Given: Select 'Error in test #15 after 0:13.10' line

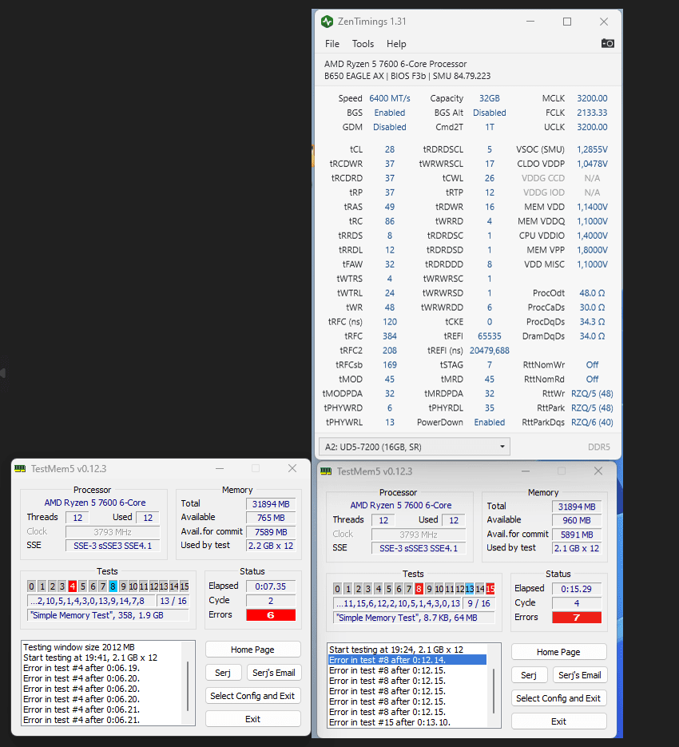Looking at the screenshot, I should (390, 722).
